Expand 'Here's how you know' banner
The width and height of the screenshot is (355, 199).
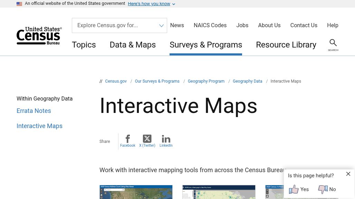point(152,3)
